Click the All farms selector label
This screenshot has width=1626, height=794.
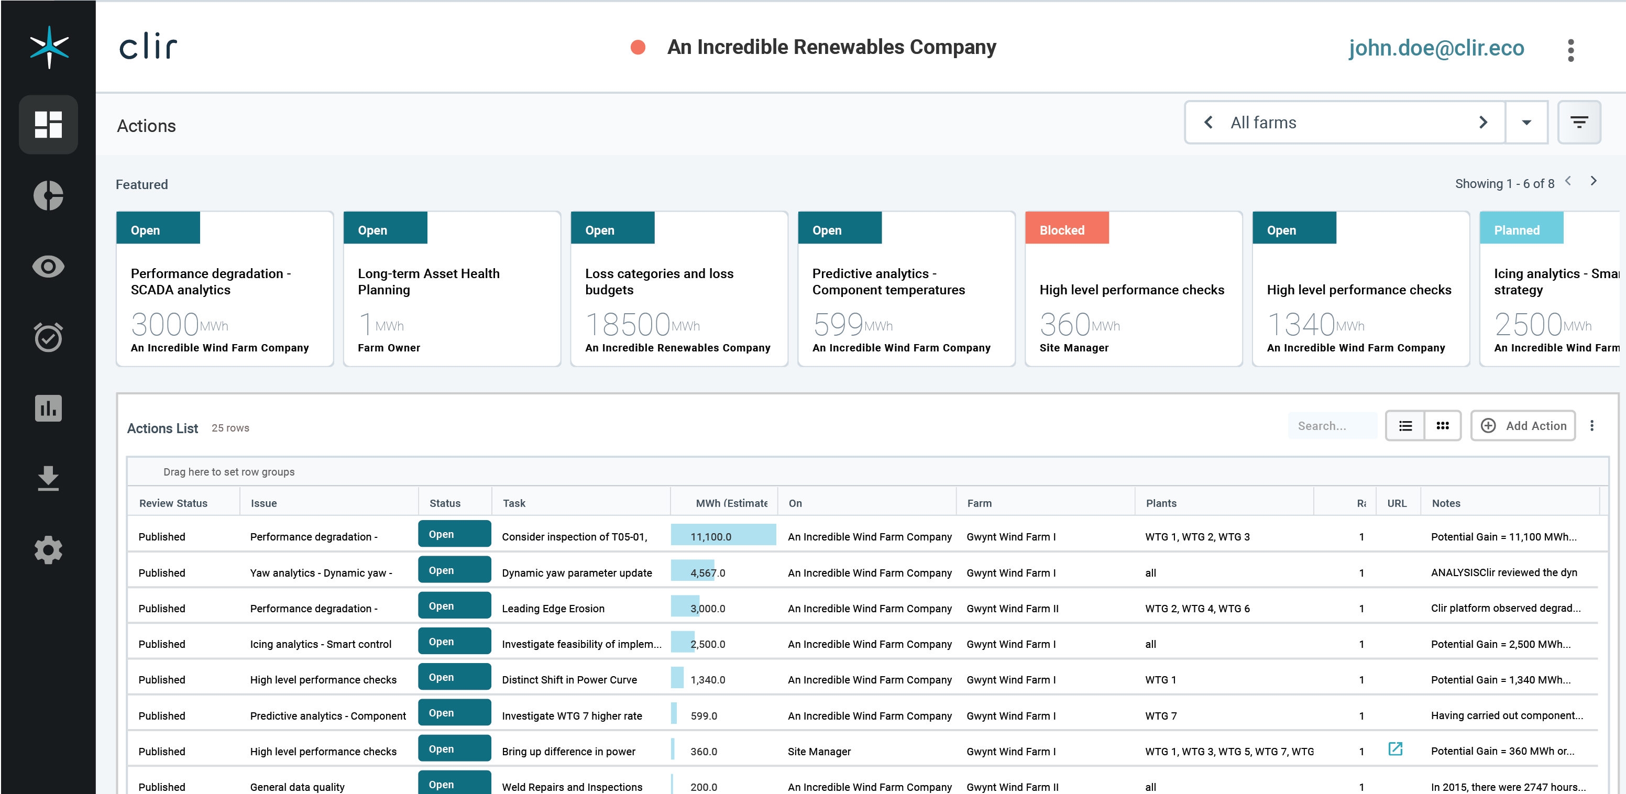click(1263, 123)
